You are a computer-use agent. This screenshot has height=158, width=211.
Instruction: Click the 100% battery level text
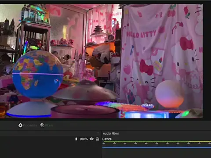point(84,139)
